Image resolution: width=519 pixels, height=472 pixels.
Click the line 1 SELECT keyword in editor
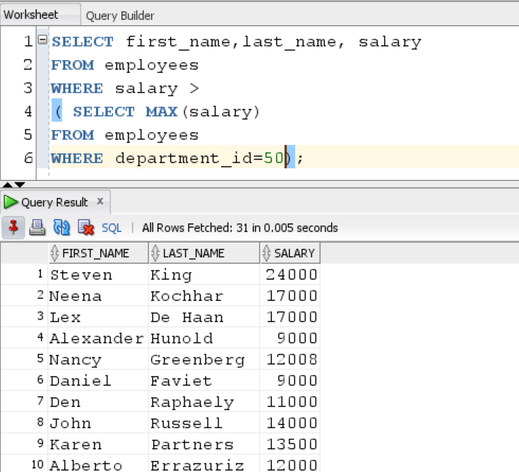83,42
